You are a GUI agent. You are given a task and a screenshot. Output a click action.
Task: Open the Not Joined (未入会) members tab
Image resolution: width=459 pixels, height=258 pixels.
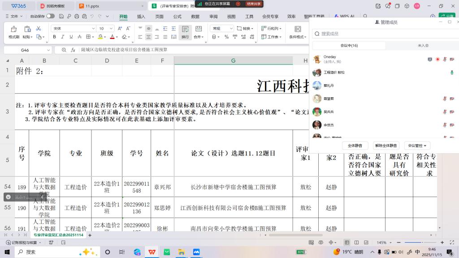423,46
